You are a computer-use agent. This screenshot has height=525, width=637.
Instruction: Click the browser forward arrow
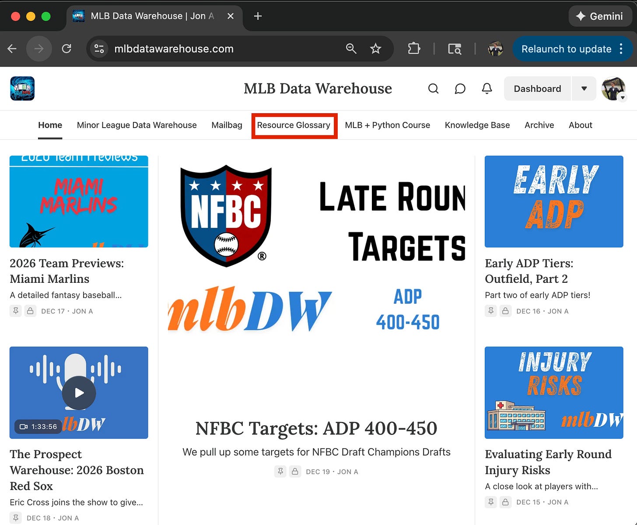click(39, 49)
